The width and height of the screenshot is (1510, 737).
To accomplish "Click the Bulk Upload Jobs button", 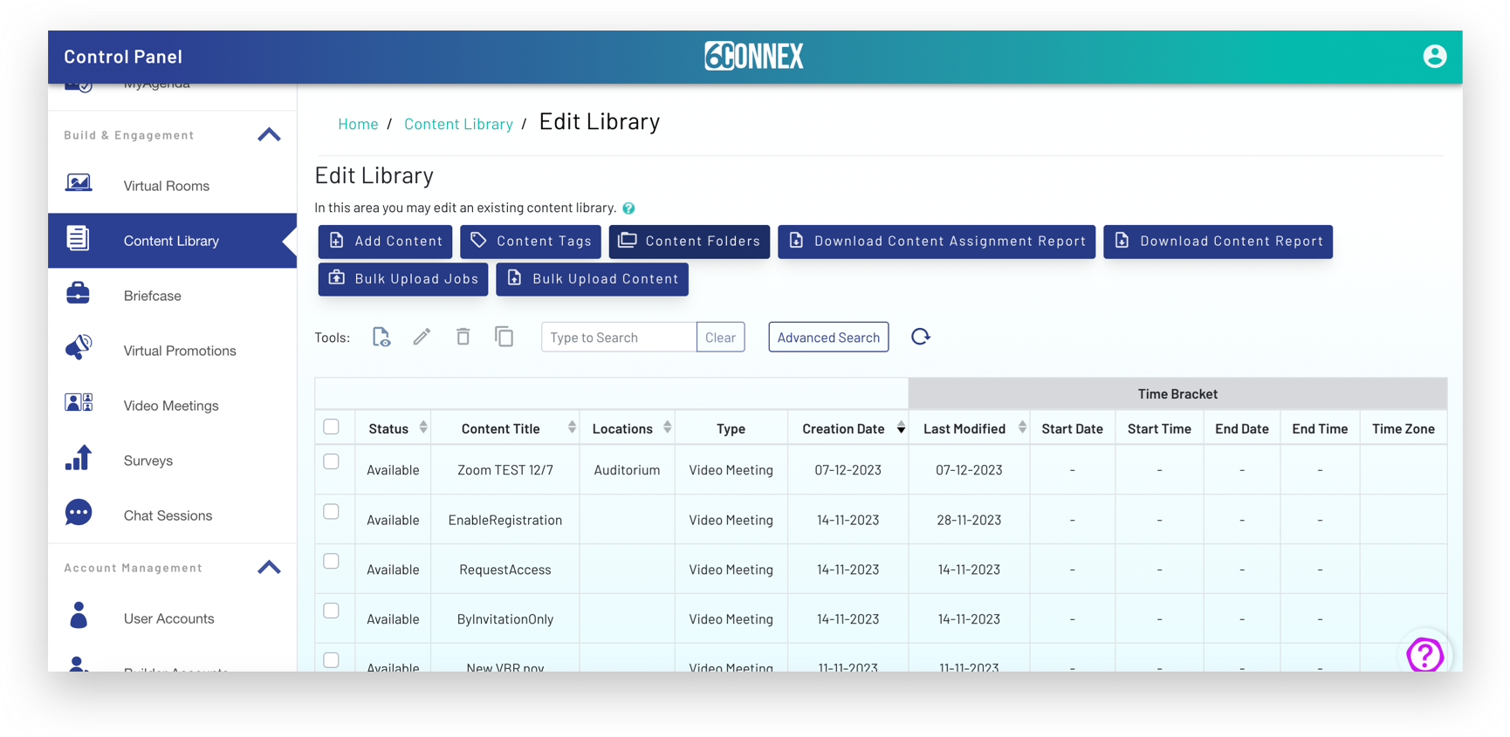I will click(403, 279).
